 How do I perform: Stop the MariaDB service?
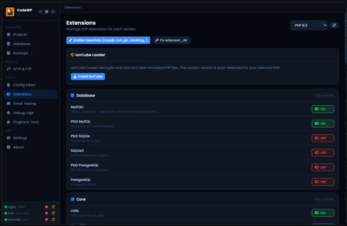point(46,220)
